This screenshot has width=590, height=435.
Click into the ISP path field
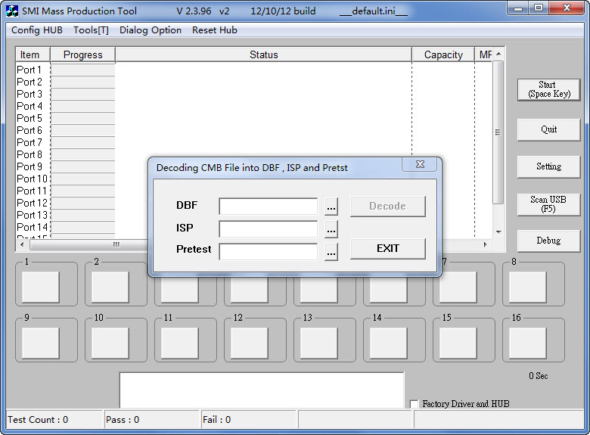[x=269, y=229]
